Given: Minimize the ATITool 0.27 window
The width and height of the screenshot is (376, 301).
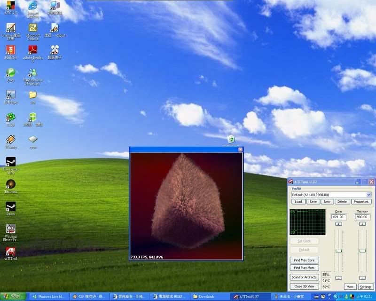Looking at the screenshot, I should 358,182.
